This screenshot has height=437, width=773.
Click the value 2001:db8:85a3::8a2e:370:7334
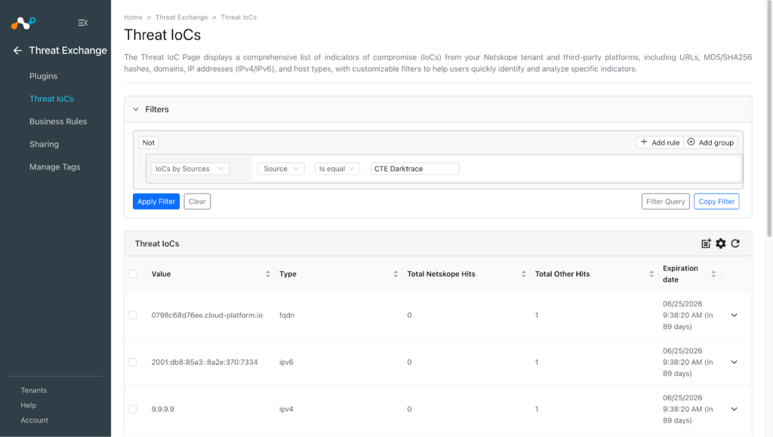(205, 362)
